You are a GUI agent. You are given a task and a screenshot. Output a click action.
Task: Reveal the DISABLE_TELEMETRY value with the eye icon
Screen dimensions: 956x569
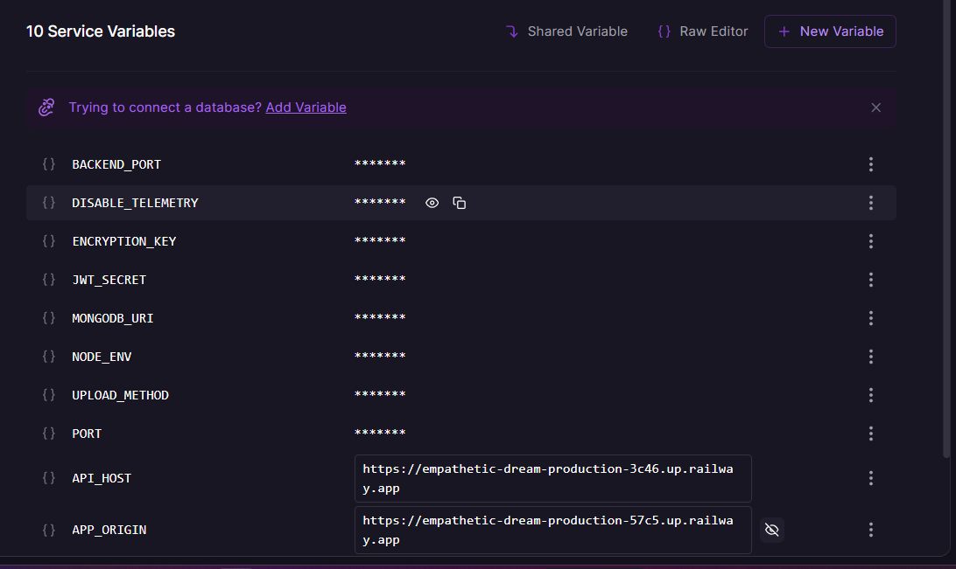pyautogui.click(x=432, y=202)
